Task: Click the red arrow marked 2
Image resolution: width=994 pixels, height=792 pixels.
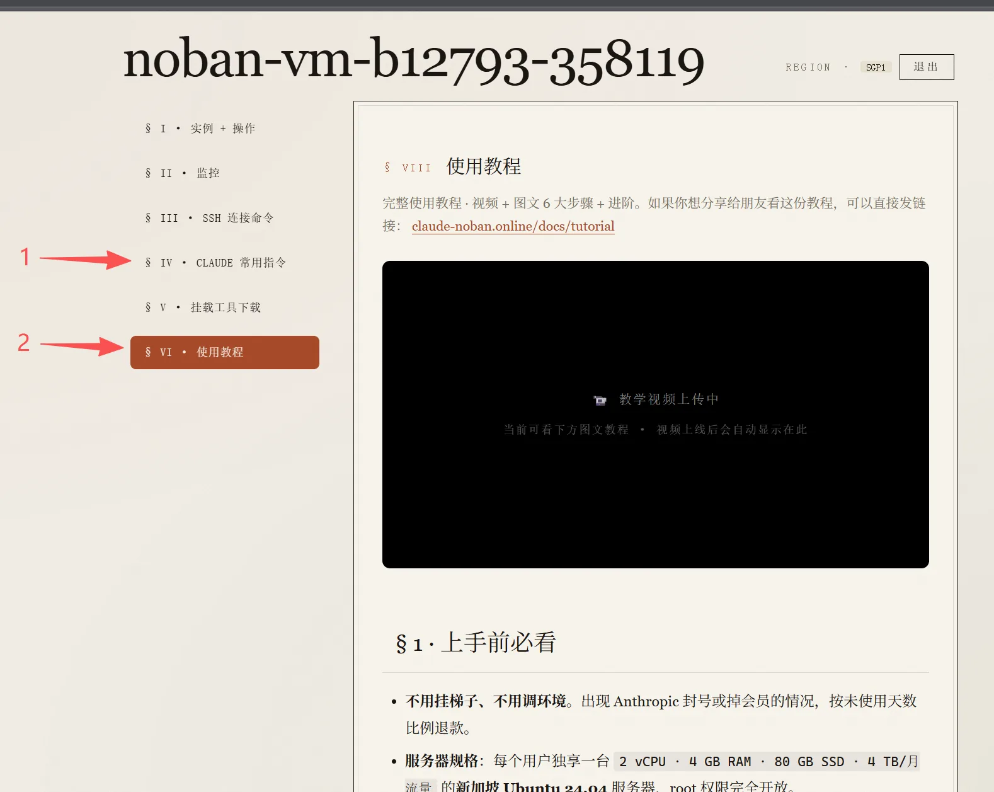Action: point(83,345)
